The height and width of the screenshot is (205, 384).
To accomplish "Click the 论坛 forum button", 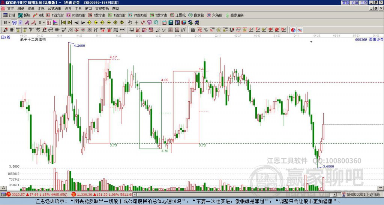I will 355,3.
